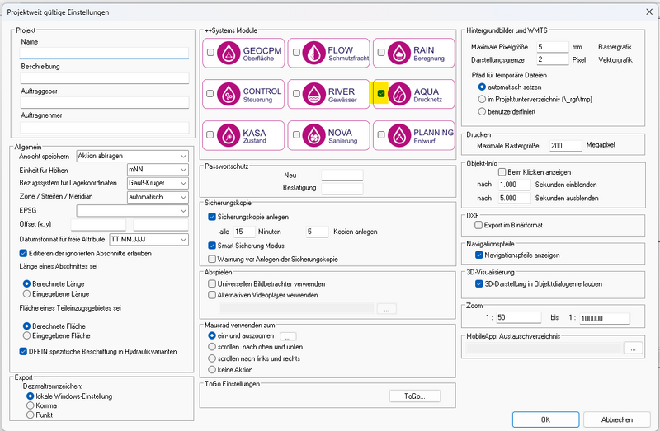Enable the PLANNING module checkbox
Viewport: 660px width, 431px height.
point(381,135)
